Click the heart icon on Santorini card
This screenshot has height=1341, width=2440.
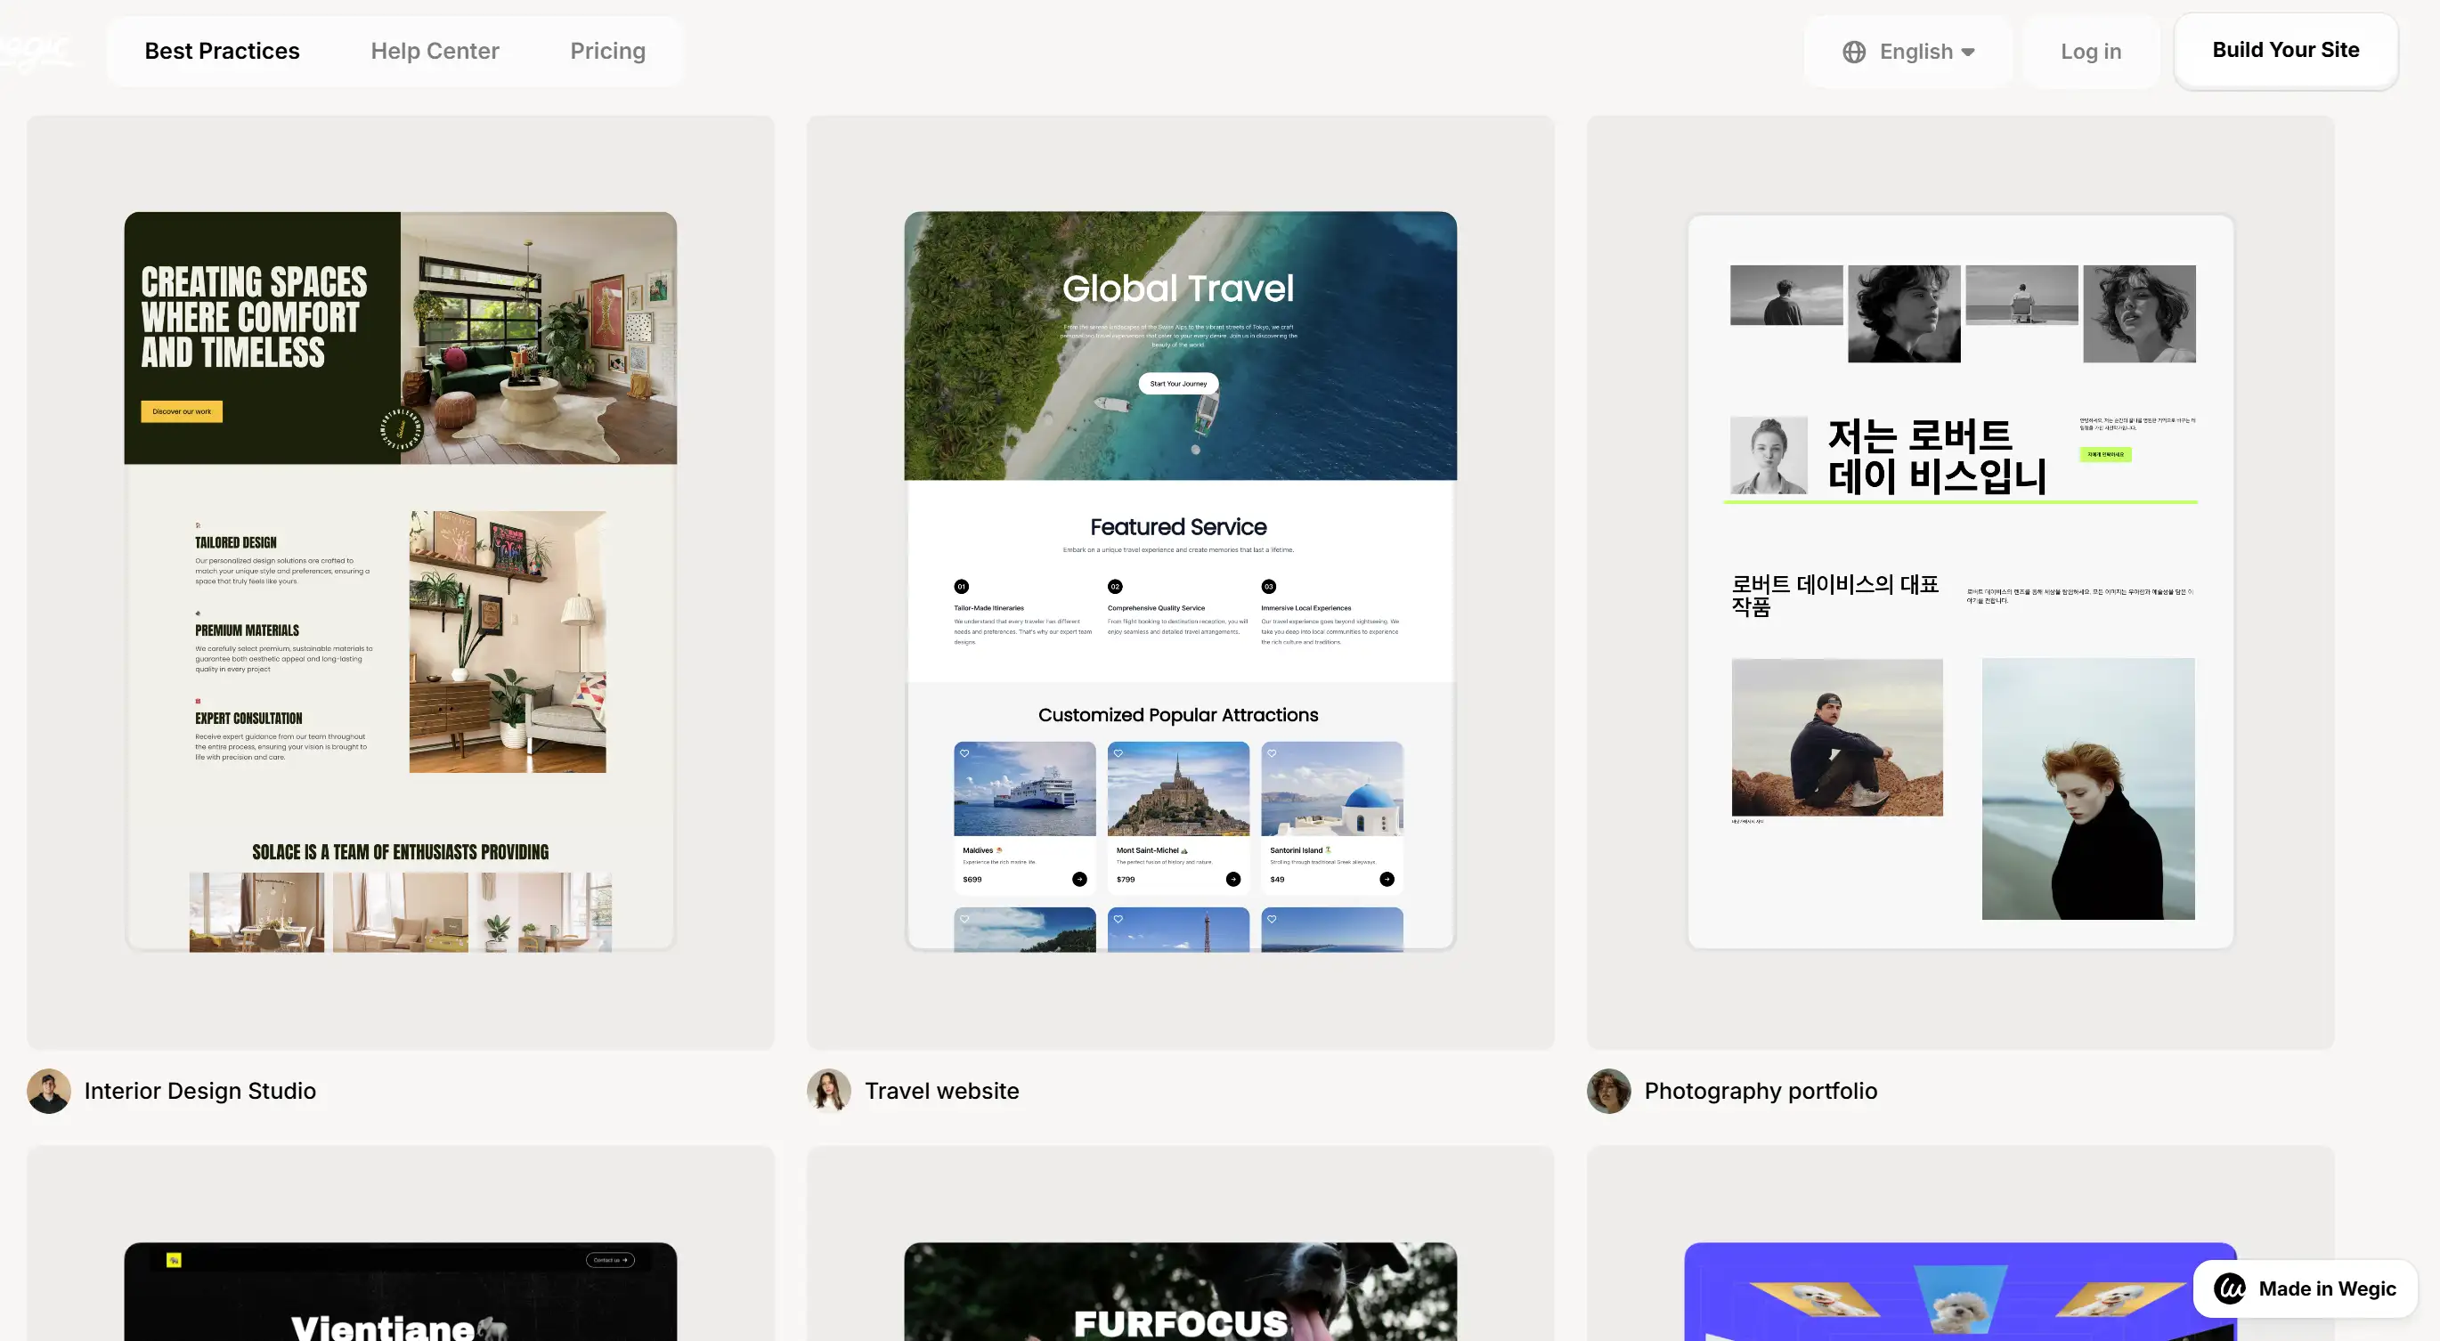coord(1273,754)
